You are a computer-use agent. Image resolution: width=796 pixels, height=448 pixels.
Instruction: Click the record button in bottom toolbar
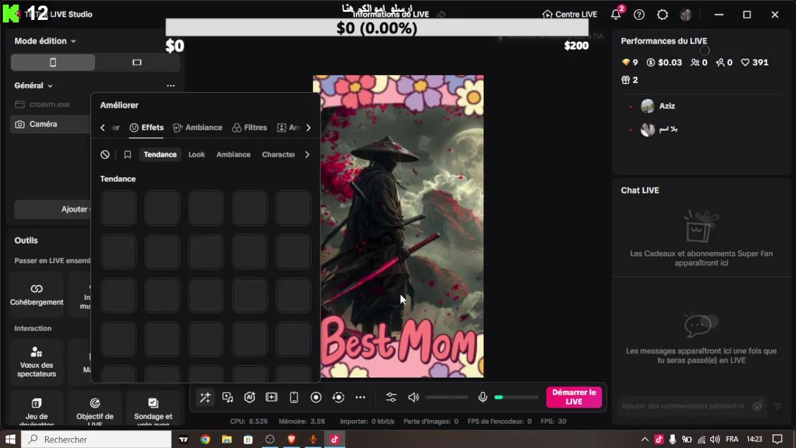pyautogui.click(x=316, y=398)
